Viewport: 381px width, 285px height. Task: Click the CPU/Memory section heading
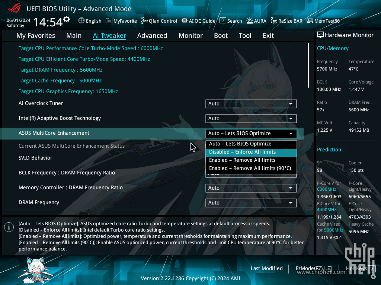pyautogui.click(x=333, y=49)
